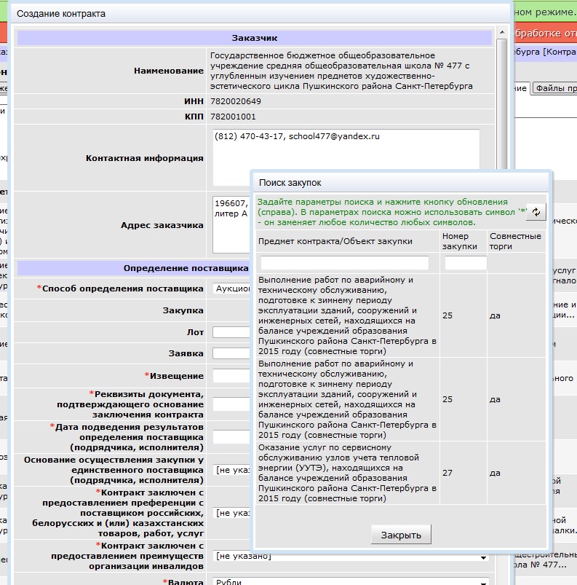Click the Файлы tab in background window

coord(555,88)
